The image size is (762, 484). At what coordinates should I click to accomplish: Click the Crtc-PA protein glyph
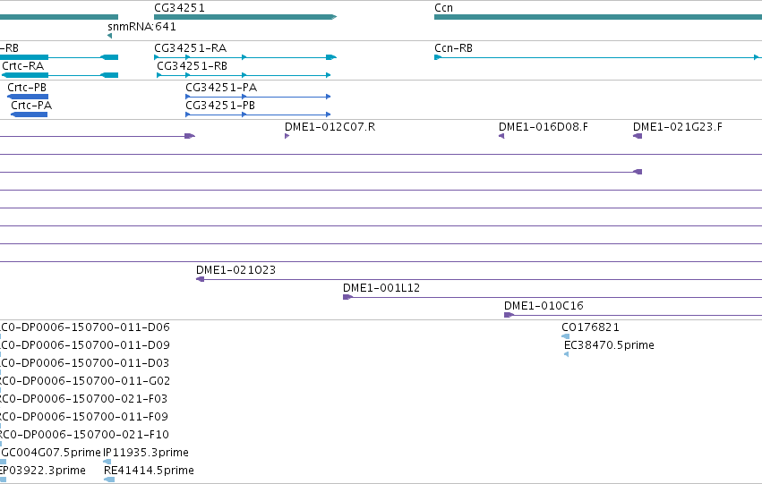(x=30, y=115)
